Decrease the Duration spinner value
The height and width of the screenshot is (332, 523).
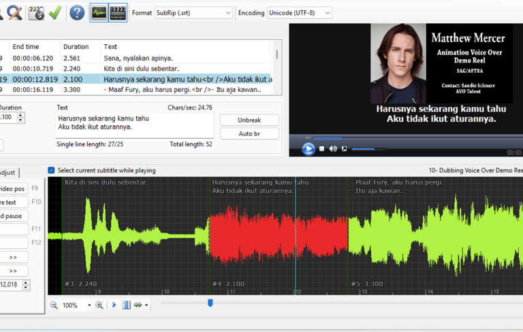tap(20, 120)
